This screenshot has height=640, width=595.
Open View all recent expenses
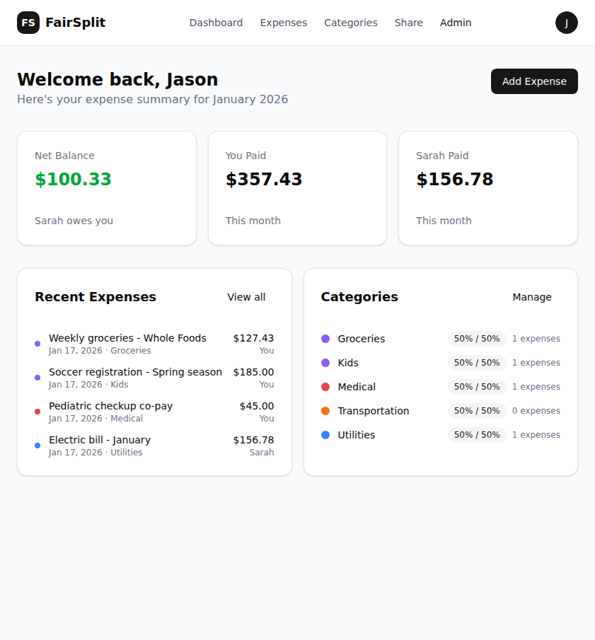point(246,297)
